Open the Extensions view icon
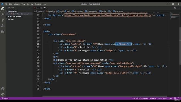Viewport: 181px width, 102px height. 3,31
